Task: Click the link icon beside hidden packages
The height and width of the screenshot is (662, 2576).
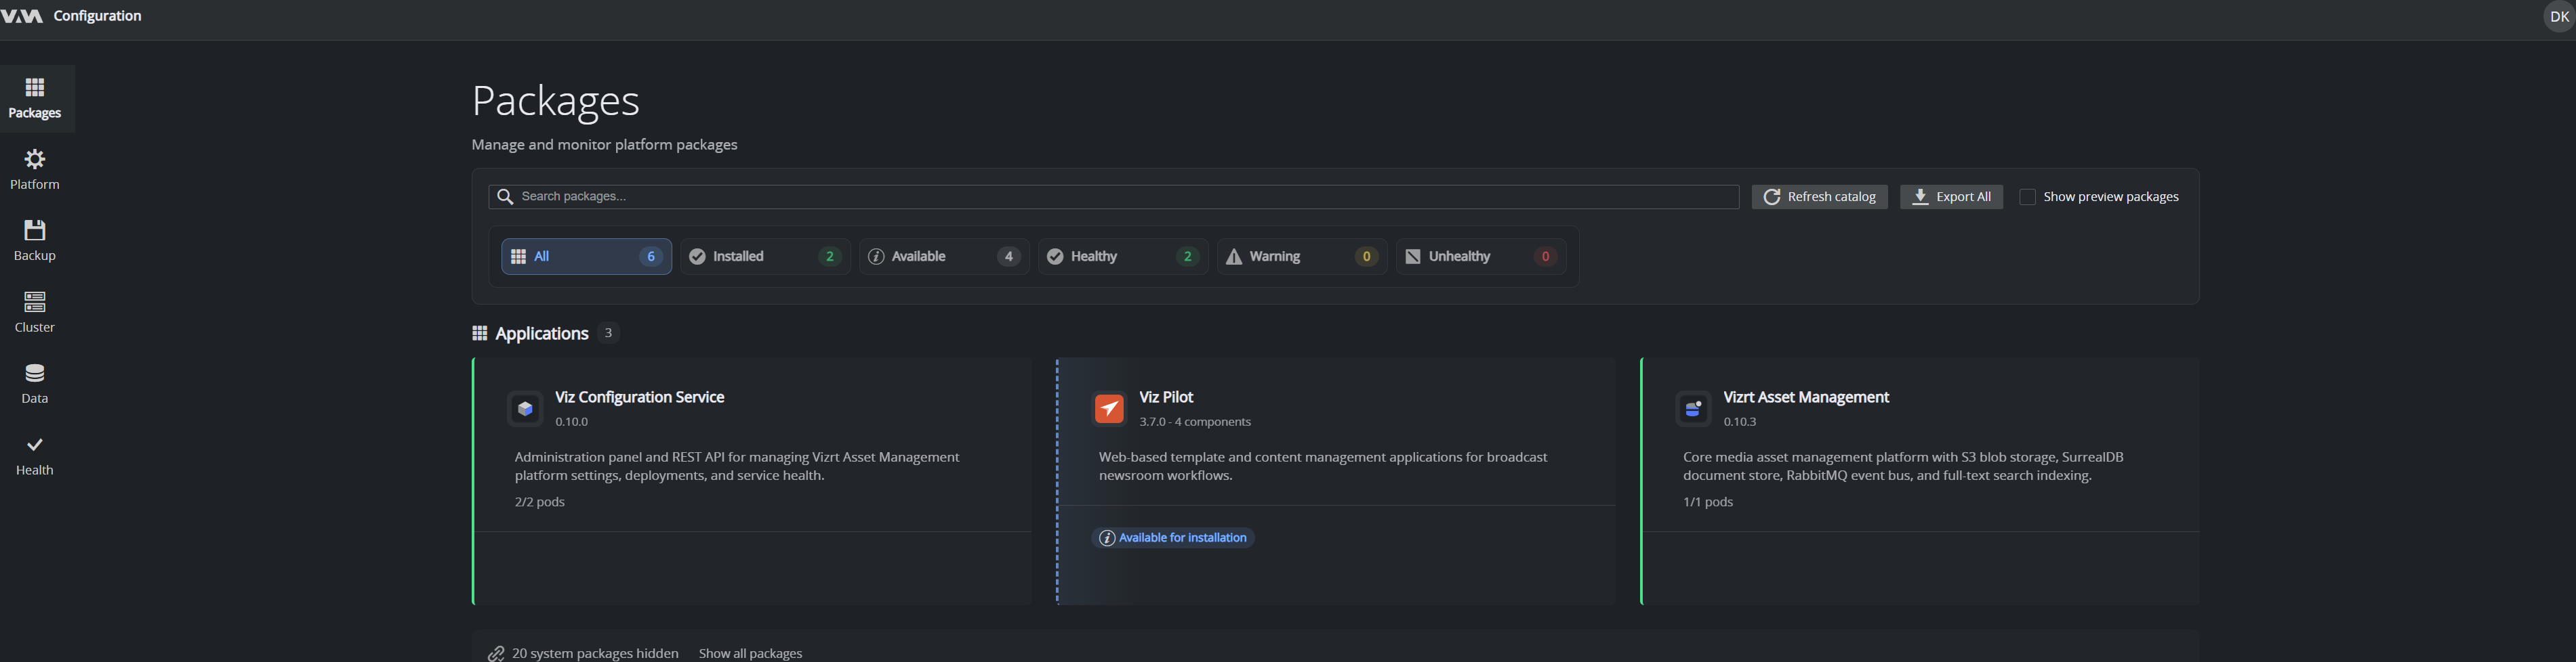Action: [496, 654]
